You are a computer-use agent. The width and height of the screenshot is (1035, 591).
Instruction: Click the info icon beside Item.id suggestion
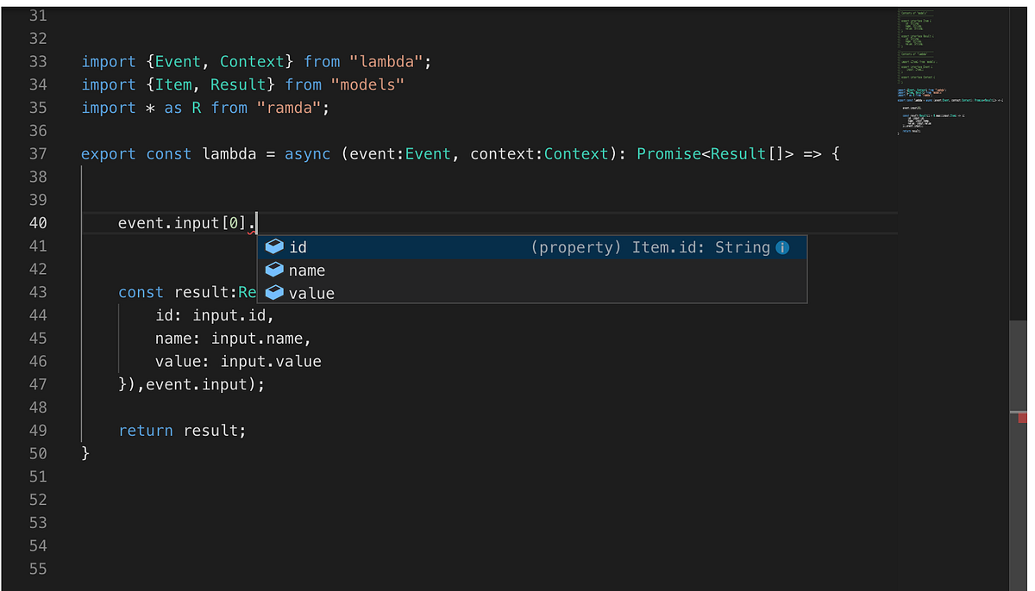click(x=782, y=247)
